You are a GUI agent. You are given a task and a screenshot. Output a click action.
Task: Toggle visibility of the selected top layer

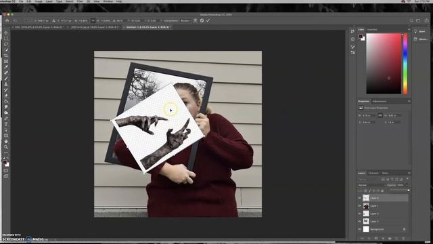359,198
